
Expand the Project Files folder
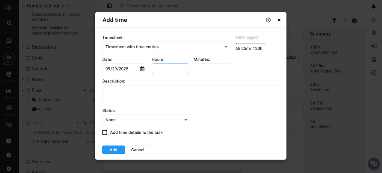pyautogui.click(x=28, y=100)
